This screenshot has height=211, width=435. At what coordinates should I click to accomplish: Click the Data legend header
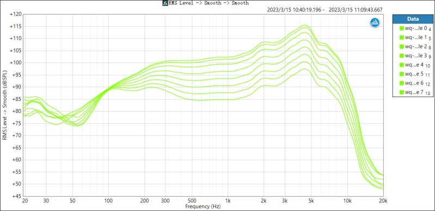coord(413,19)
